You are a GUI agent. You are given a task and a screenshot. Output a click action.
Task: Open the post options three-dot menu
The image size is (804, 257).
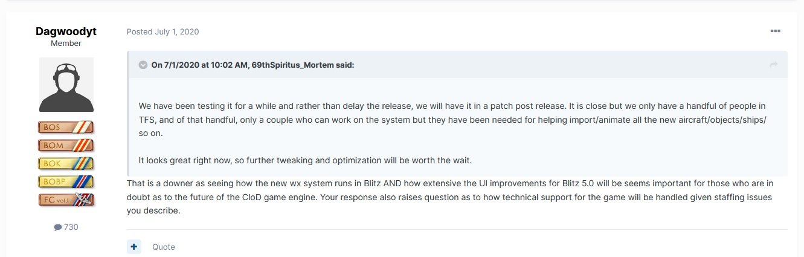775,31
